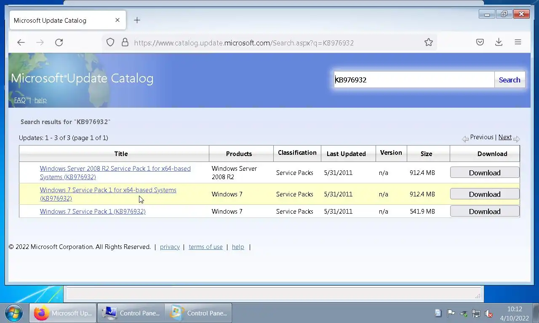Open Windows 7 Service Pack 1 x64-based link
Screen dimensions: 539x323
[108, 194]
